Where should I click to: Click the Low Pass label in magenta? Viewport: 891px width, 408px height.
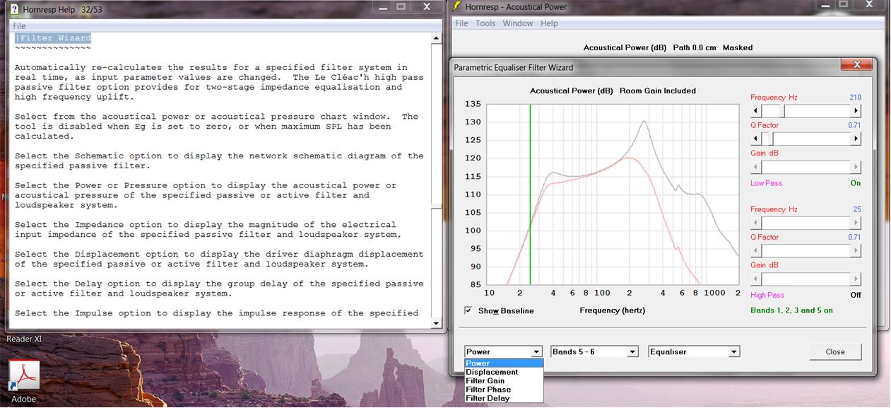coord(766,183)
